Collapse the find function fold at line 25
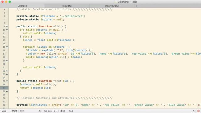The image size is (201, 113). point(7,81)
